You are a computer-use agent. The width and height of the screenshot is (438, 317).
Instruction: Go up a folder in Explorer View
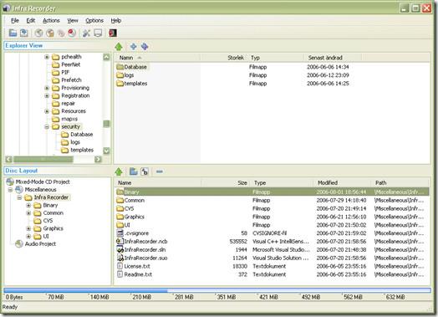pos(119,46)
